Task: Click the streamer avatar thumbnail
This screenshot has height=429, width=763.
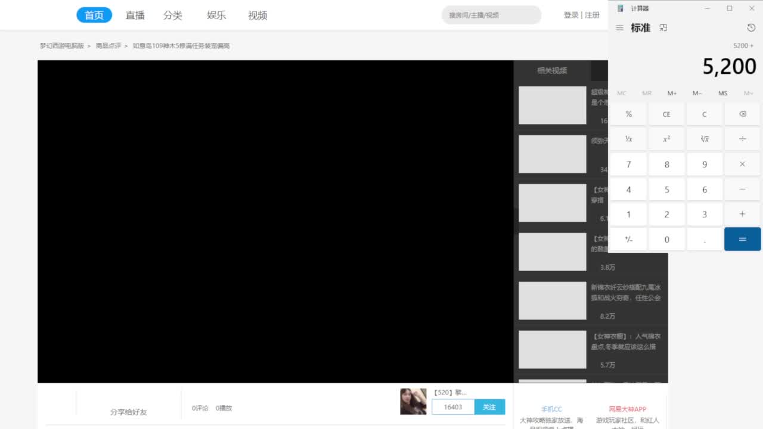Action: [x=413, y=401]
